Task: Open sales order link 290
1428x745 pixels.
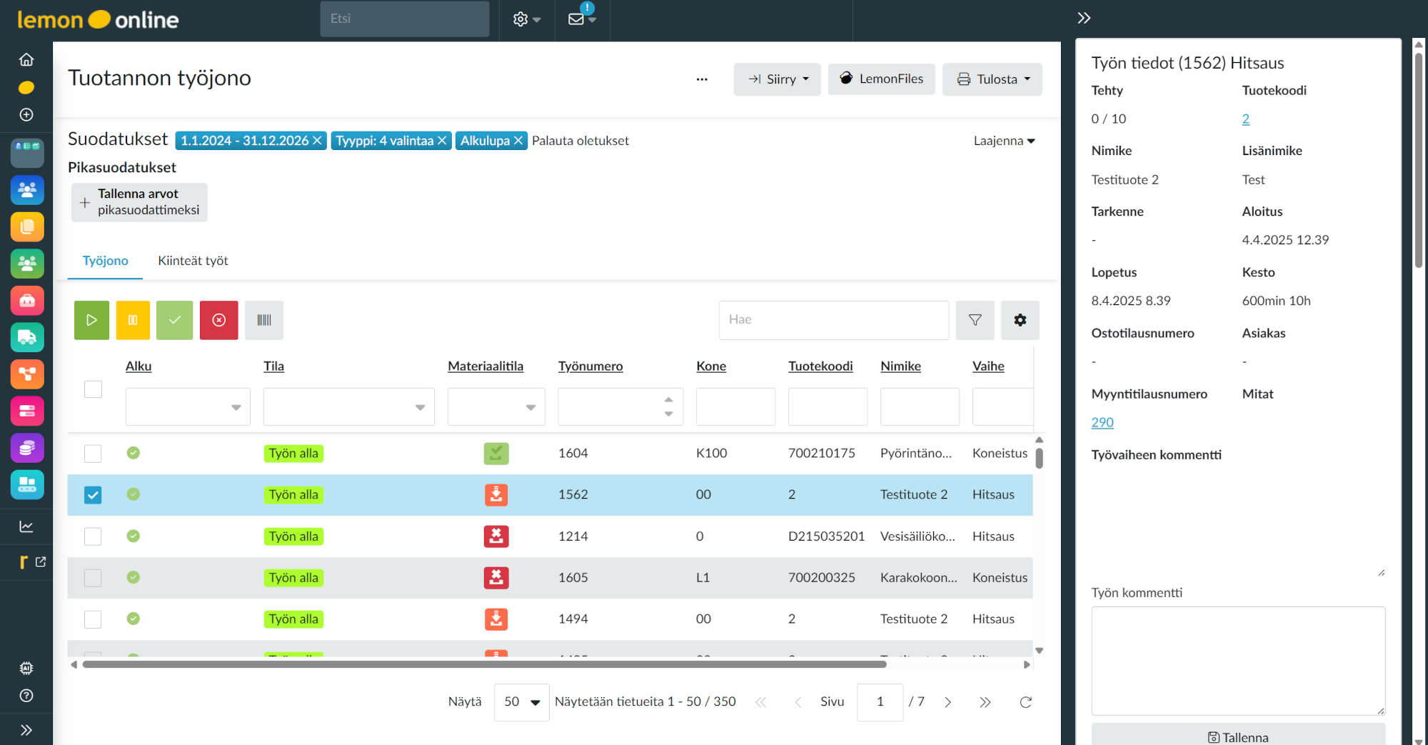Action: tap(1102, 423)
